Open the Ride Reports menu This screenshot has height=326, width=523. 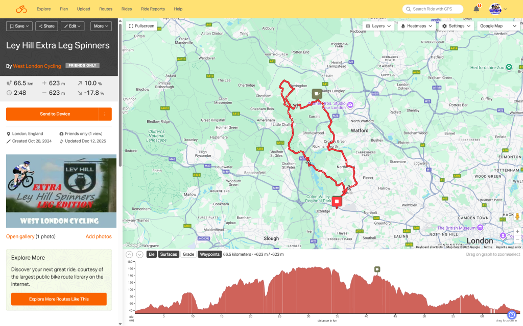[153, 9]
